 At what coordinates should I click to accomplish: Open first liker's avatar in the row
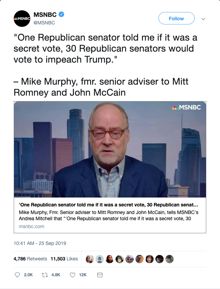(x=90, y=259)
